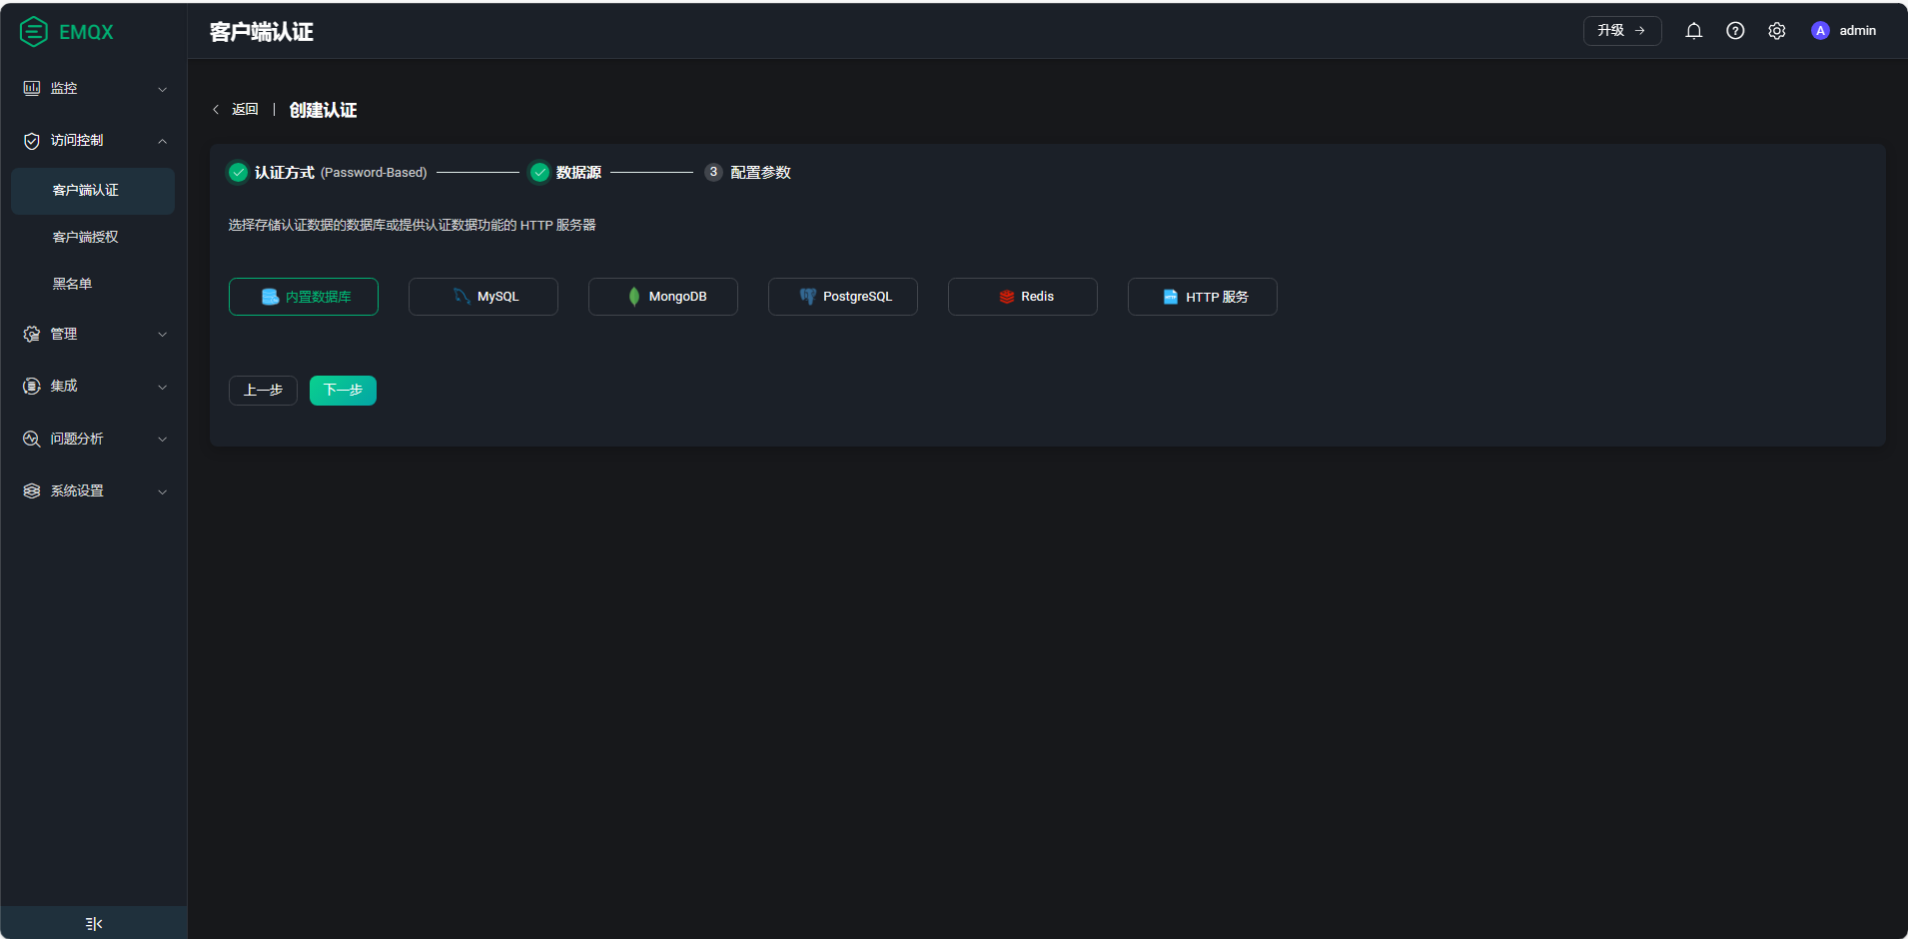
Task: Click the 访问控制 shield icon
Action: click(32, 141)
